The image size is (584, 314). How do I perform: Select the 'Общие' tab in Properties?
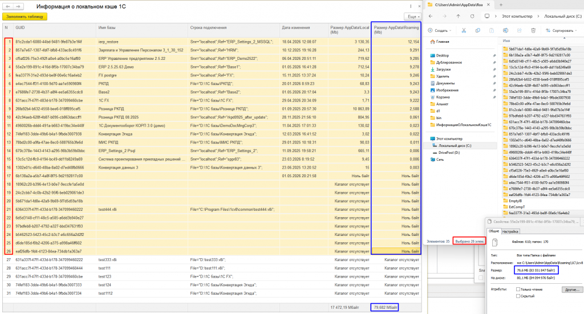coord(494,231)
